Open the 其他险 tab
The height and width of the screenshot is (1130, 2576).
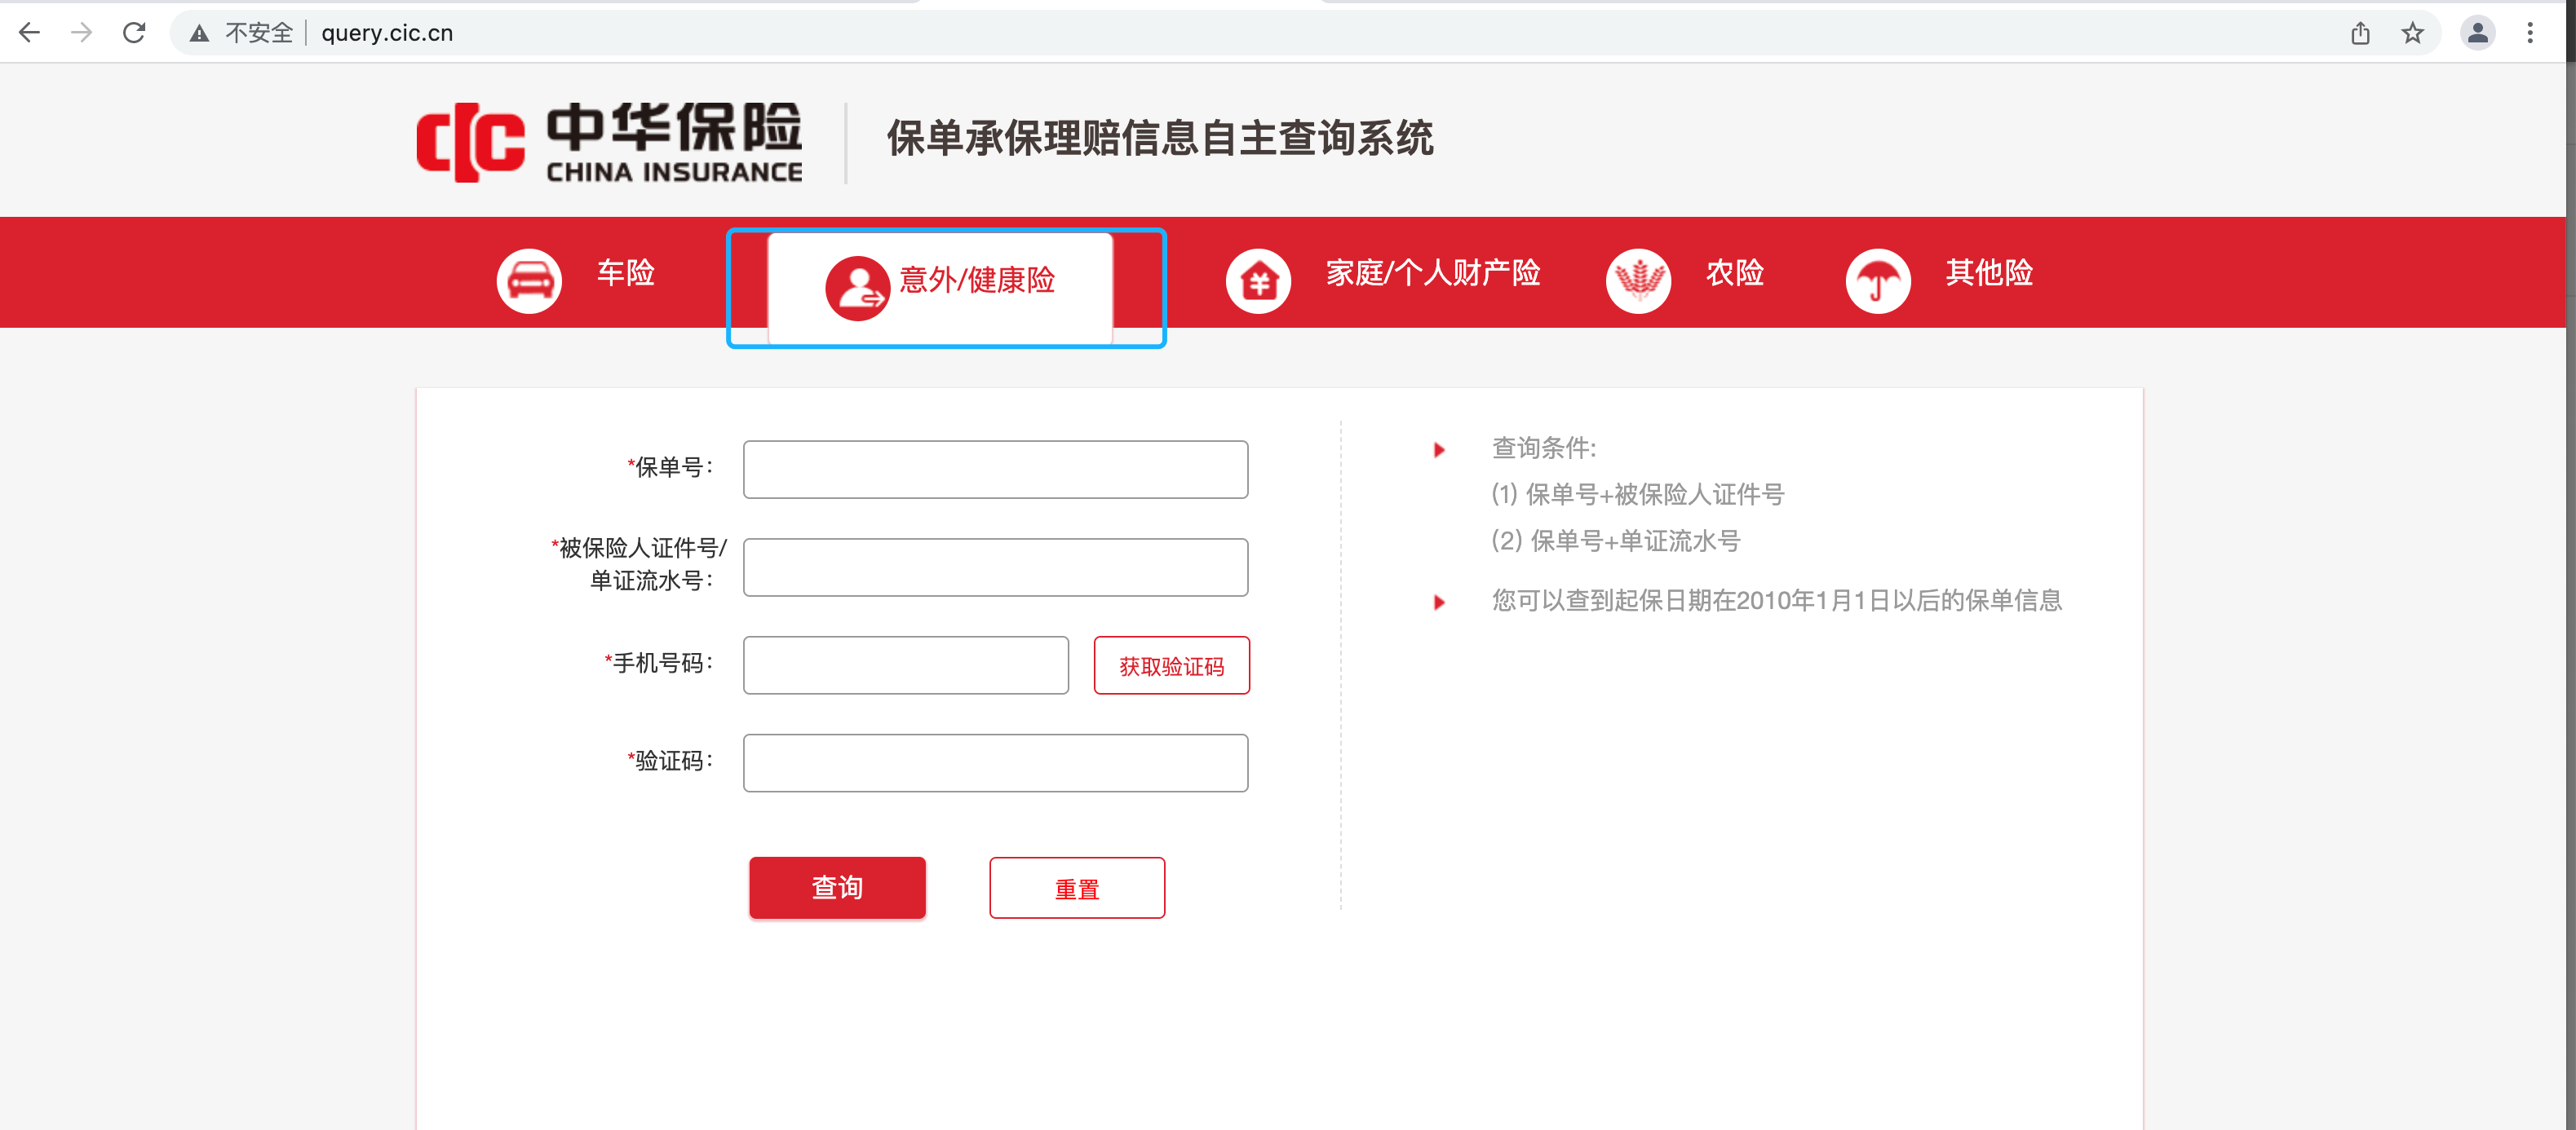click(1989, 273)
